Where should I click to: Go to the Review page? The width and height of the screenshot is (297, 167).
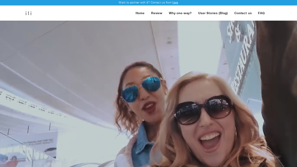tap(157, 13)
